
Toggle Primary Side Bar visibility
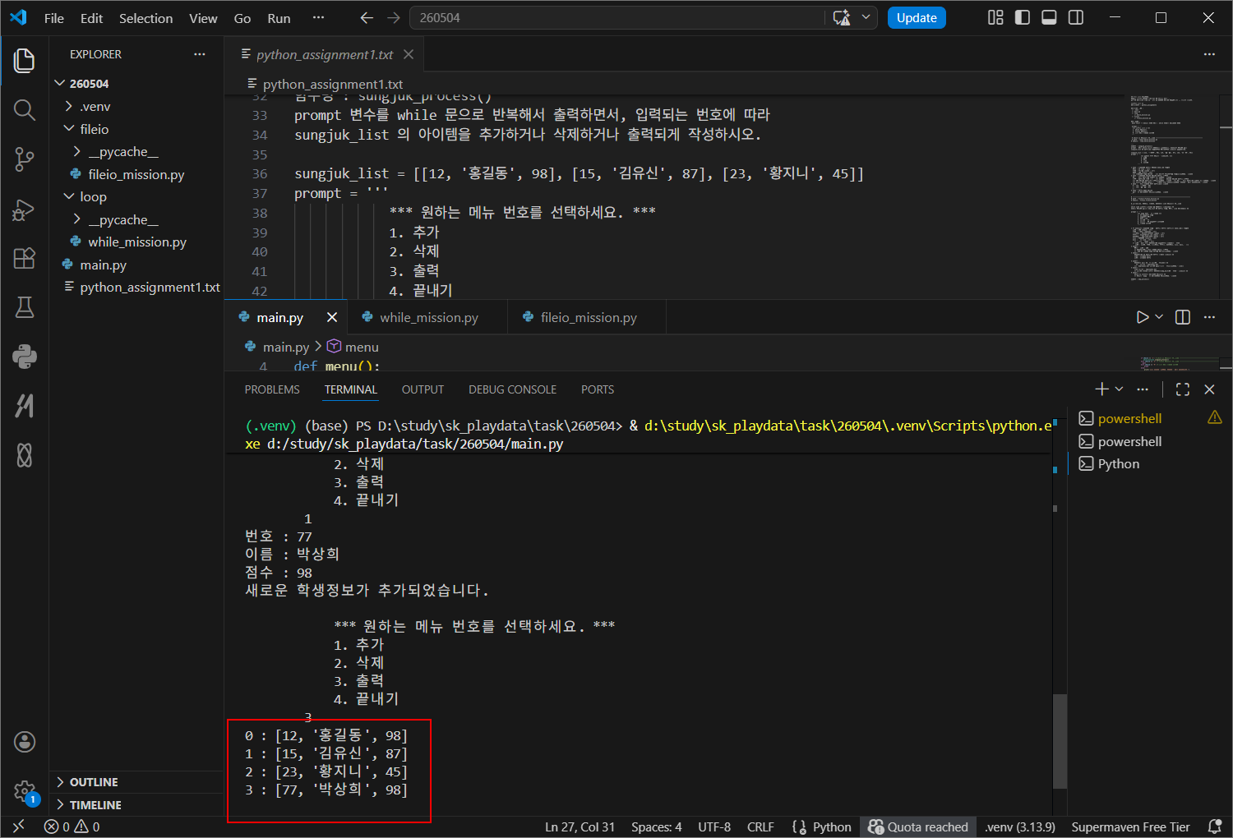point(1023,18)
